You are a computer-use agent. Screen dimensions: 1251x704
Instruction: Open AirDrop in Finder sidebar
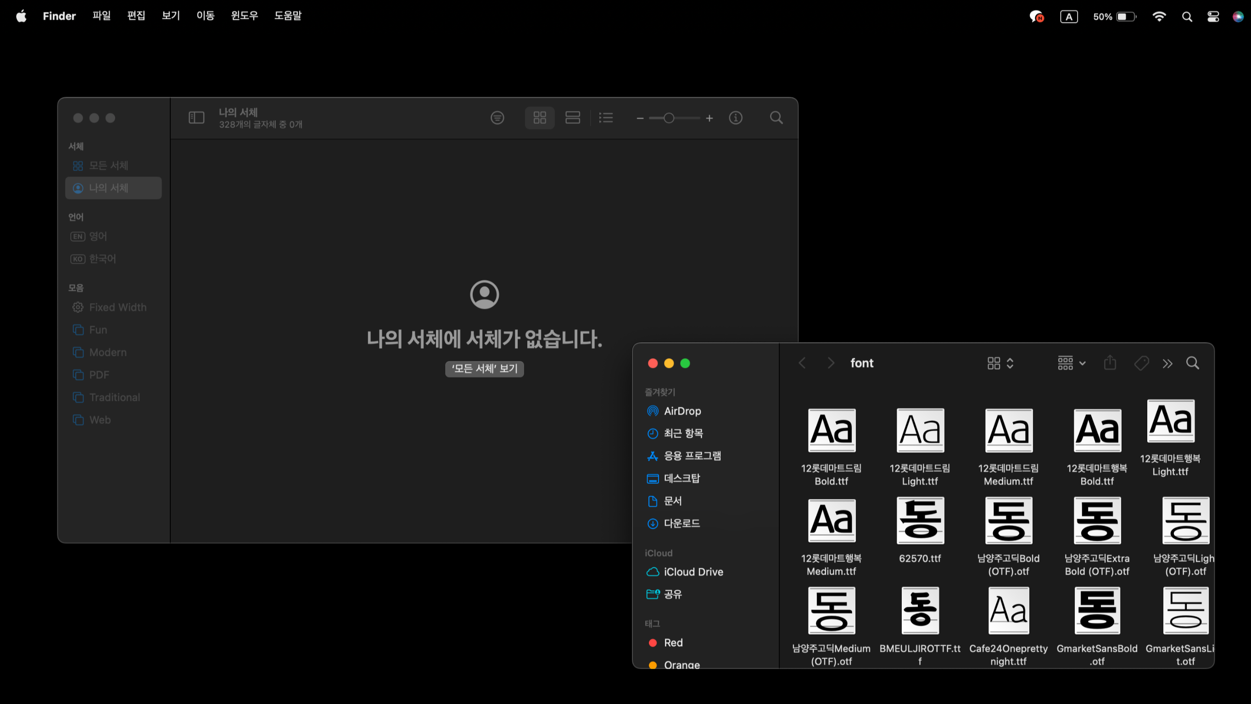[707, 411]
